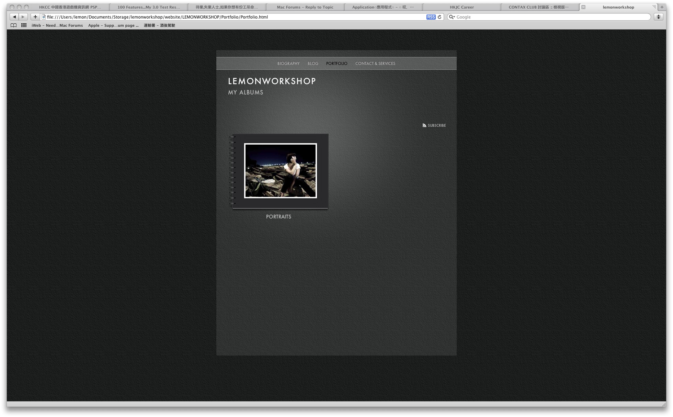The width and height of the screenshot is (673, 417).
Task: Click the add bookmark plus button
Action: tap(35, 17)
